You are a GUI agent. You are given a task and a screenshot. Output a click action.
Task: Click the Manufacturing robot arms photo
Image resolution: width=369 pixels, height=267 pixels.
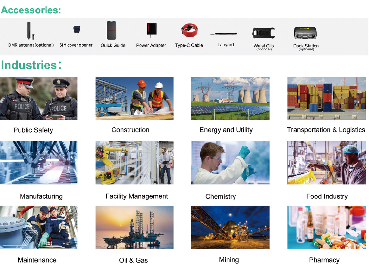[x=39, y=163]
